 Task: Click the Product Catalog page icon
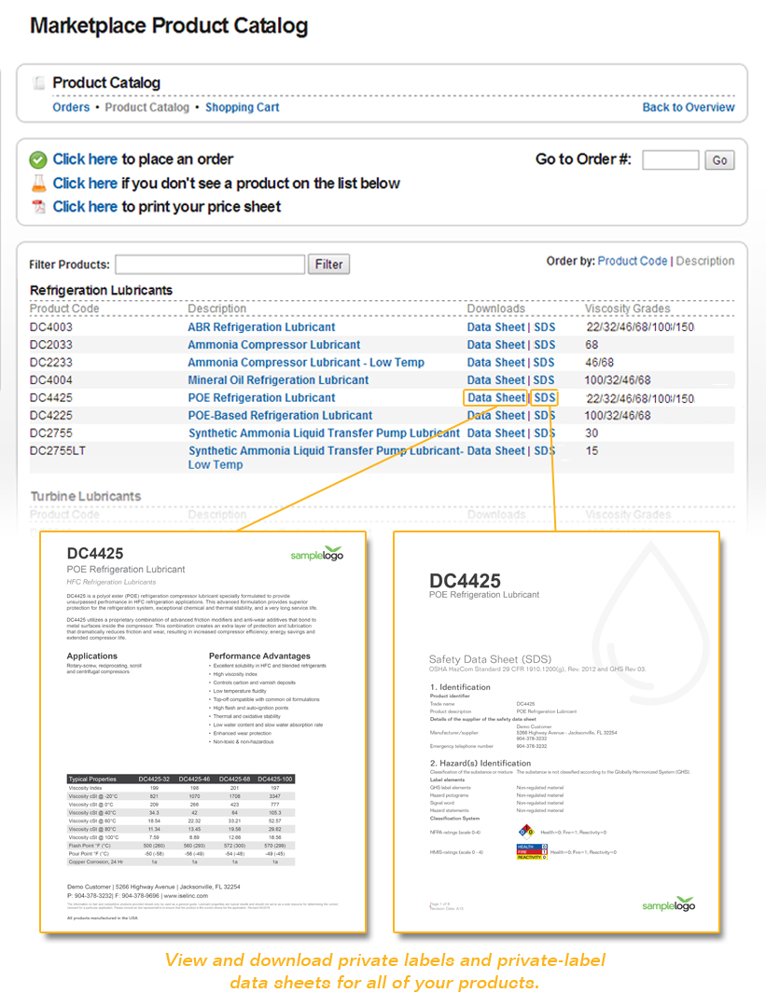point(38,83)
